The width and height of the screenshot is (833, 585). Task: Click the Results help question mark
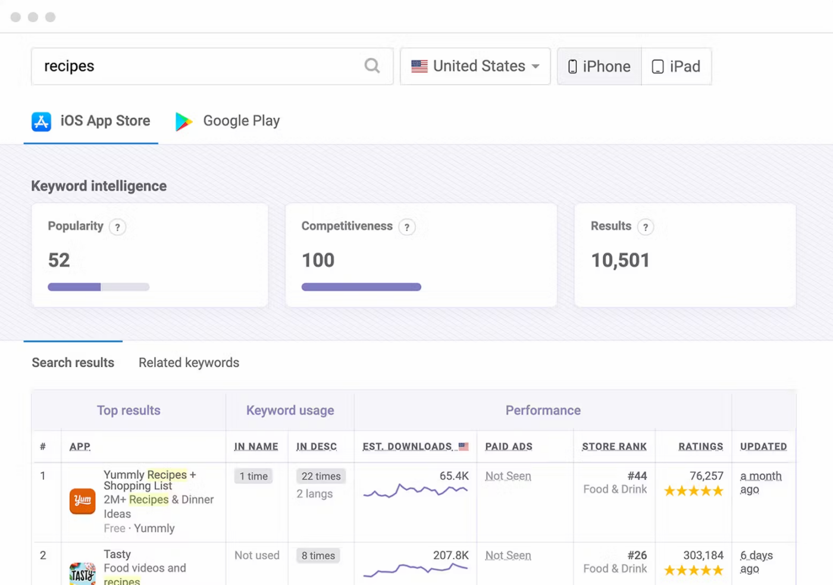tap(646, 227)
